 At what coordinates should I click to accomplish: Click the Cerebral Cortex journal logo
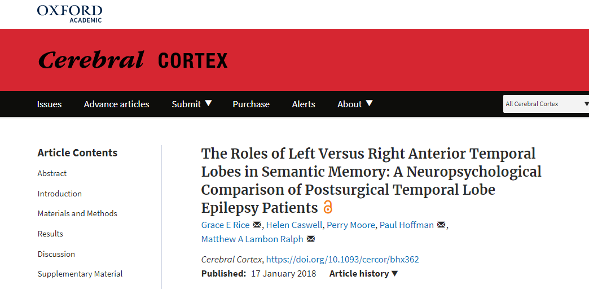point(133,60)
